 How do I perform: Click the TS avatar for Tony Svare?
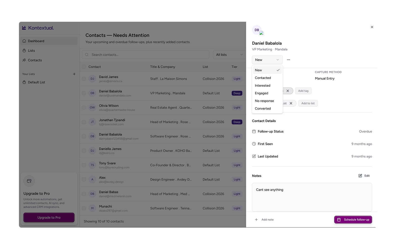[x=92, y=165]
